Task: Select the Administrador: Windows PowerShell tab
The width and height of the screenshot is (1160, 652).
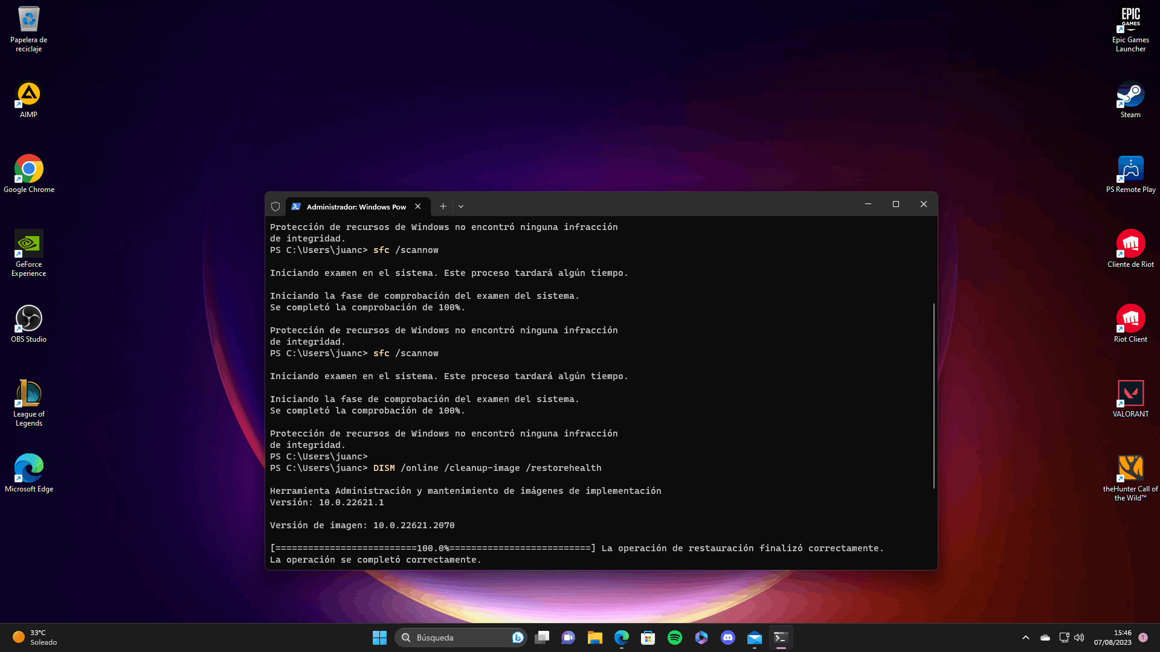Action: click(355, 206)
